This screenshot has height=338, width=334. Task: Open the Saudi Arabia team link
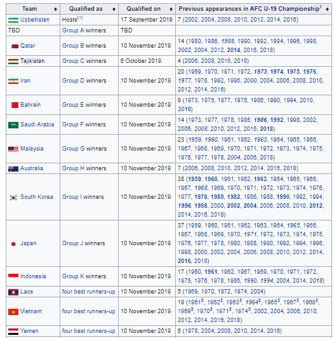37,125
